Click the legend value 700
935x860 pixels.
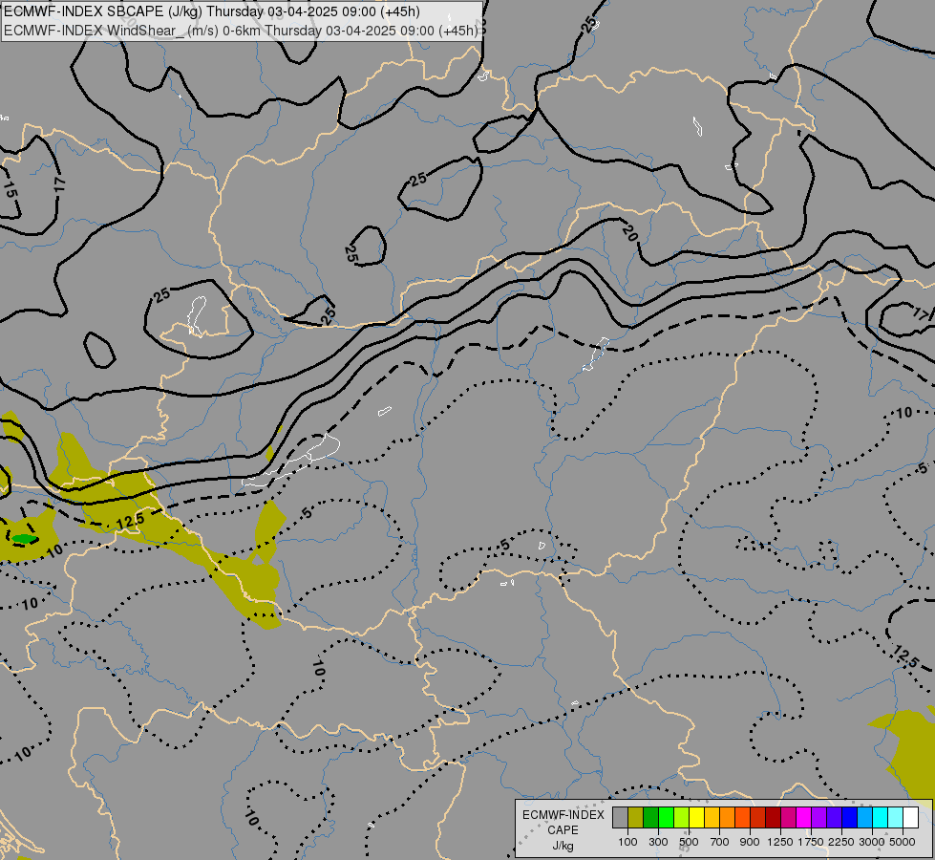tap(720, 842)
